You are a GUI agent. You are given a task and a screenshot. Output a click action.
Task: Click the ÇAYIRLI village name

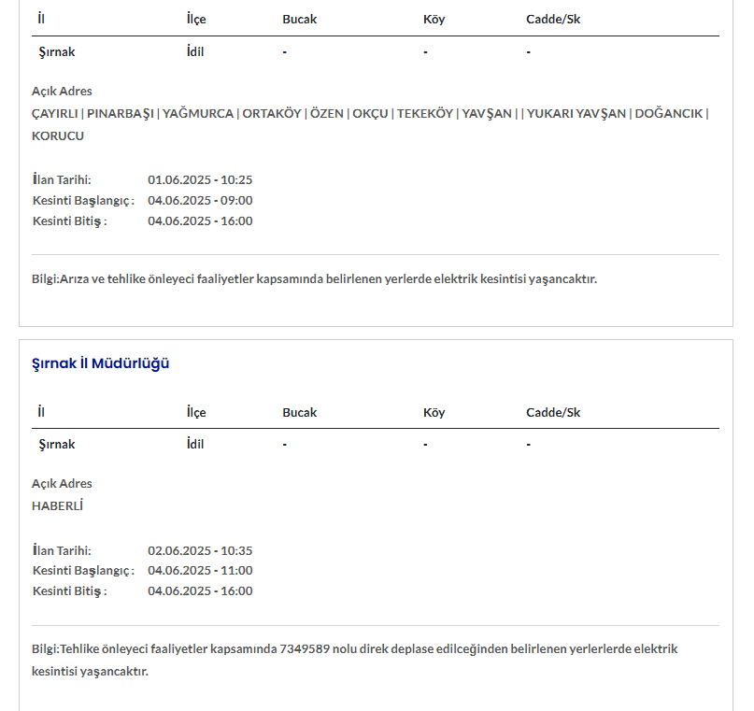(55, 114)
